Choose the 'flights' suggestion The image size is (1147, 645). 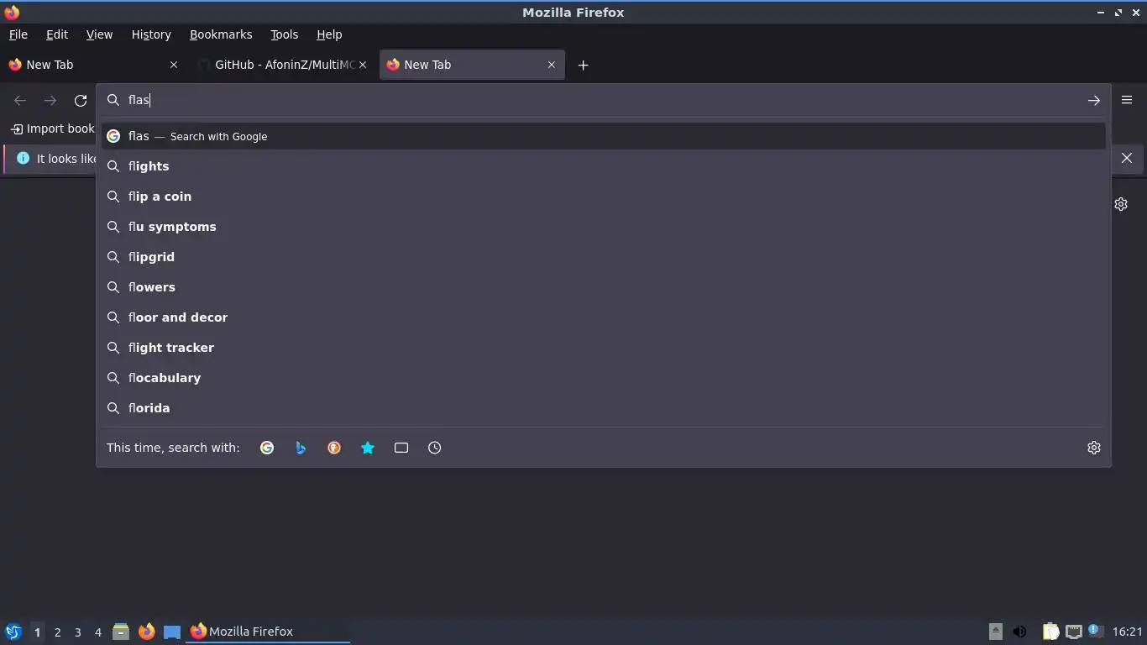603,166
